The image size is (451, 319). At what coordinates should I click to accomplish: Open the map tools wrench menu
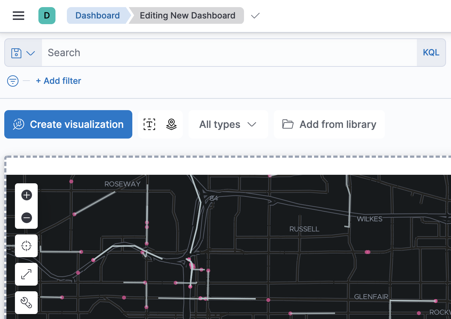tap(26, 302)
